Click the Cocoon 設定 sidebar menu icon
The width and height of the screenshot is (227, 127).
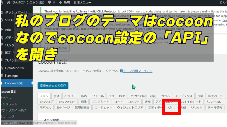[x=2, y=83]
